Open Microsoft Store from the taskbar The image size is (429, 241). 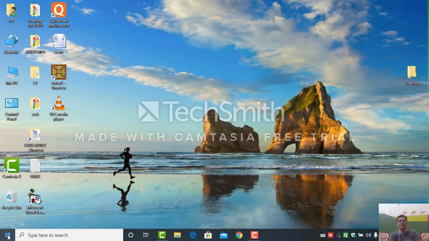(x=208, y=235)
